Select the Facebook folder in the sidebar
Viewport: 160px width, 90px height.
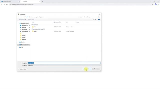[x=23, y=39]
